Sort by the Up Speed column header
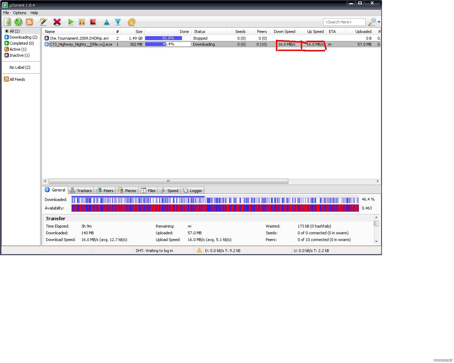 pos(311,32)
